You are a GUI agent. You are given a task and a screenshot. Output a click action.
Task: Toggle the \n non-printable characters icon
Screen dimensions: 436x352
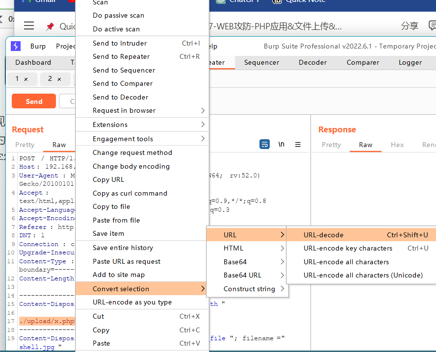[282, 144]
